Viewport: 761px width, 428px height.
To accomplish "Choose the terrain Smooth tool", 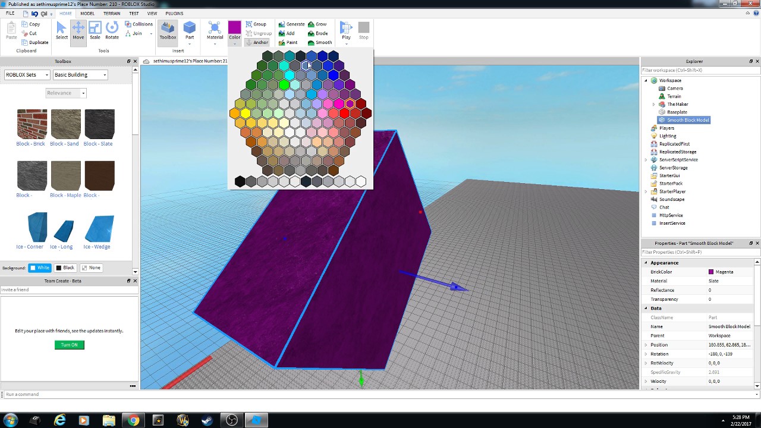I will coord(320,43).
